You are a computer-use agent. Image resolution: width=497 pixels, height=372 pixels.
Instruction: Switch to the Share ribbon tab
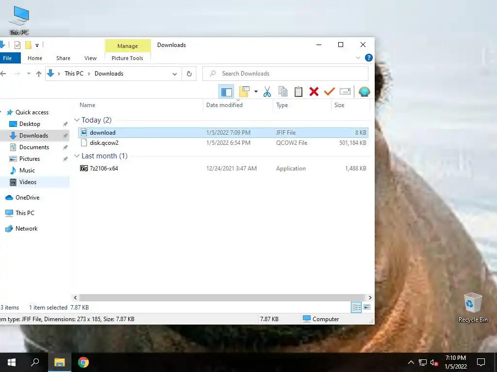click(64, 58)
